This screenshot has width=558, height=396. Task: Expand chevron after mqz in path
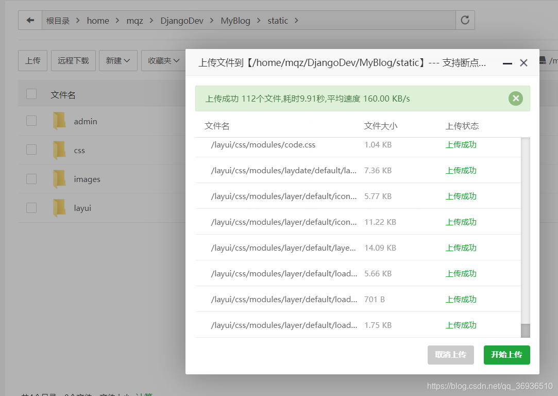click(151, 21)
